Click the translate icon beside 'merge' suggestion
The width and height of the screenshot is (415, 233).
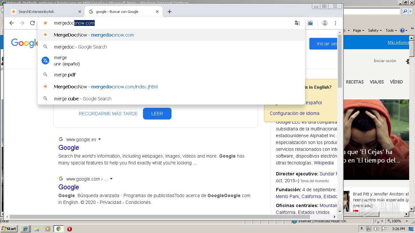(45, 61)
